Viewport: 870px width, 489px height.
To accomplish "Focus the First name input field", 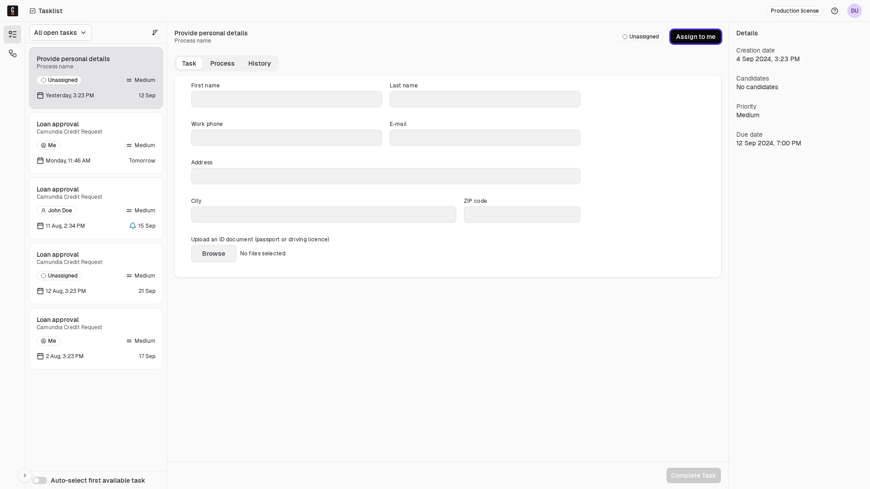I will pyautogui.click(x=286, y=99).
